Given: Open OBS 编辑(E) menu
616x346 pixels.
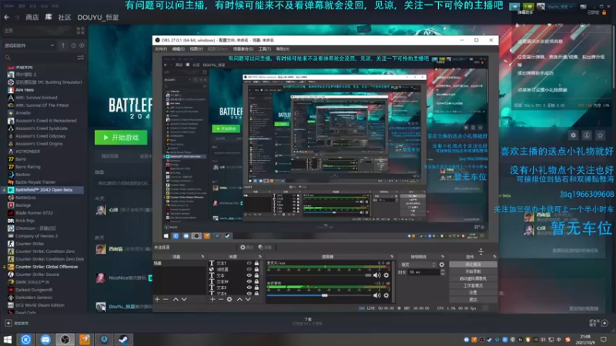Looking at the screenshot, I should [x=178, y=49].
